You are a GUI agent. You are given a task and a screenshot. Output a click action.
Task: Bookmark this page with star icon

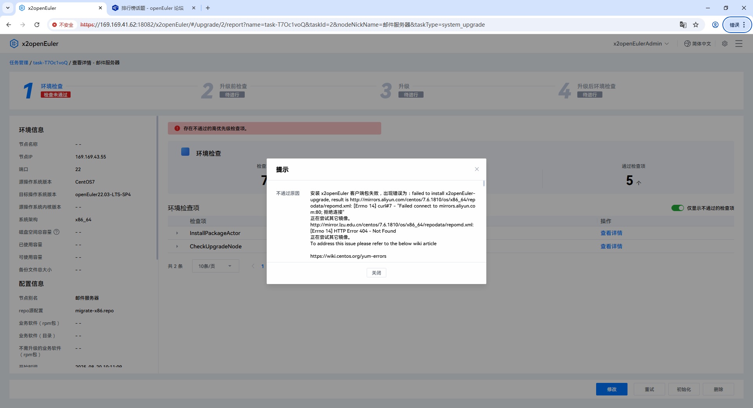tap(696, 25)
